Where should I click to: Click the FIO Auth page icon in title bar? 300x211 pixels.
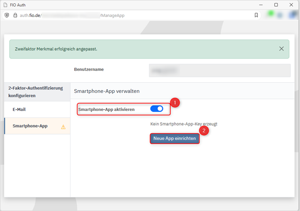[6, 4]
